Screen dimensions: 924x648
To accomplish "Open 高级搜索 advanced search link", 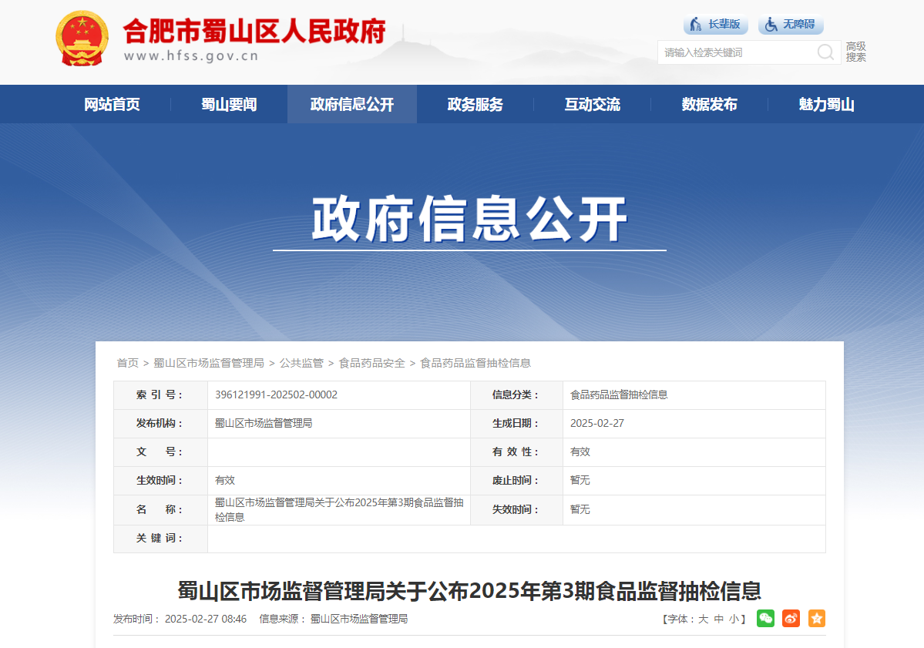I will (855, 52).
